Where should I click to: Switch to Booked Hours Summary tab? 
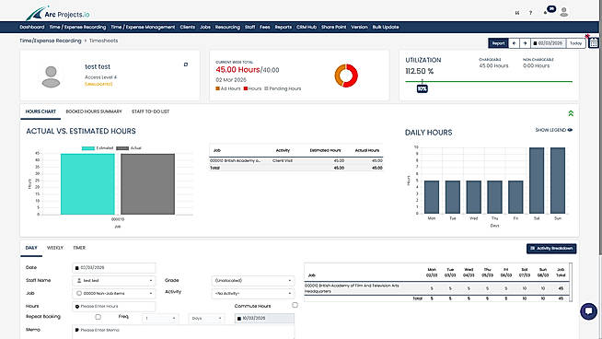point(94,111)
